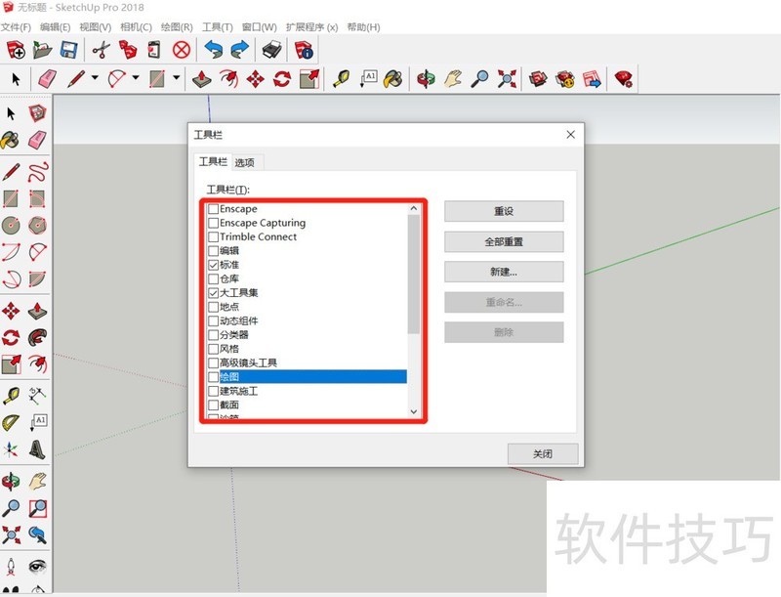Activate the Line (pencil) drawing tool
781x597 pixels.
click(x=75, y=78)
